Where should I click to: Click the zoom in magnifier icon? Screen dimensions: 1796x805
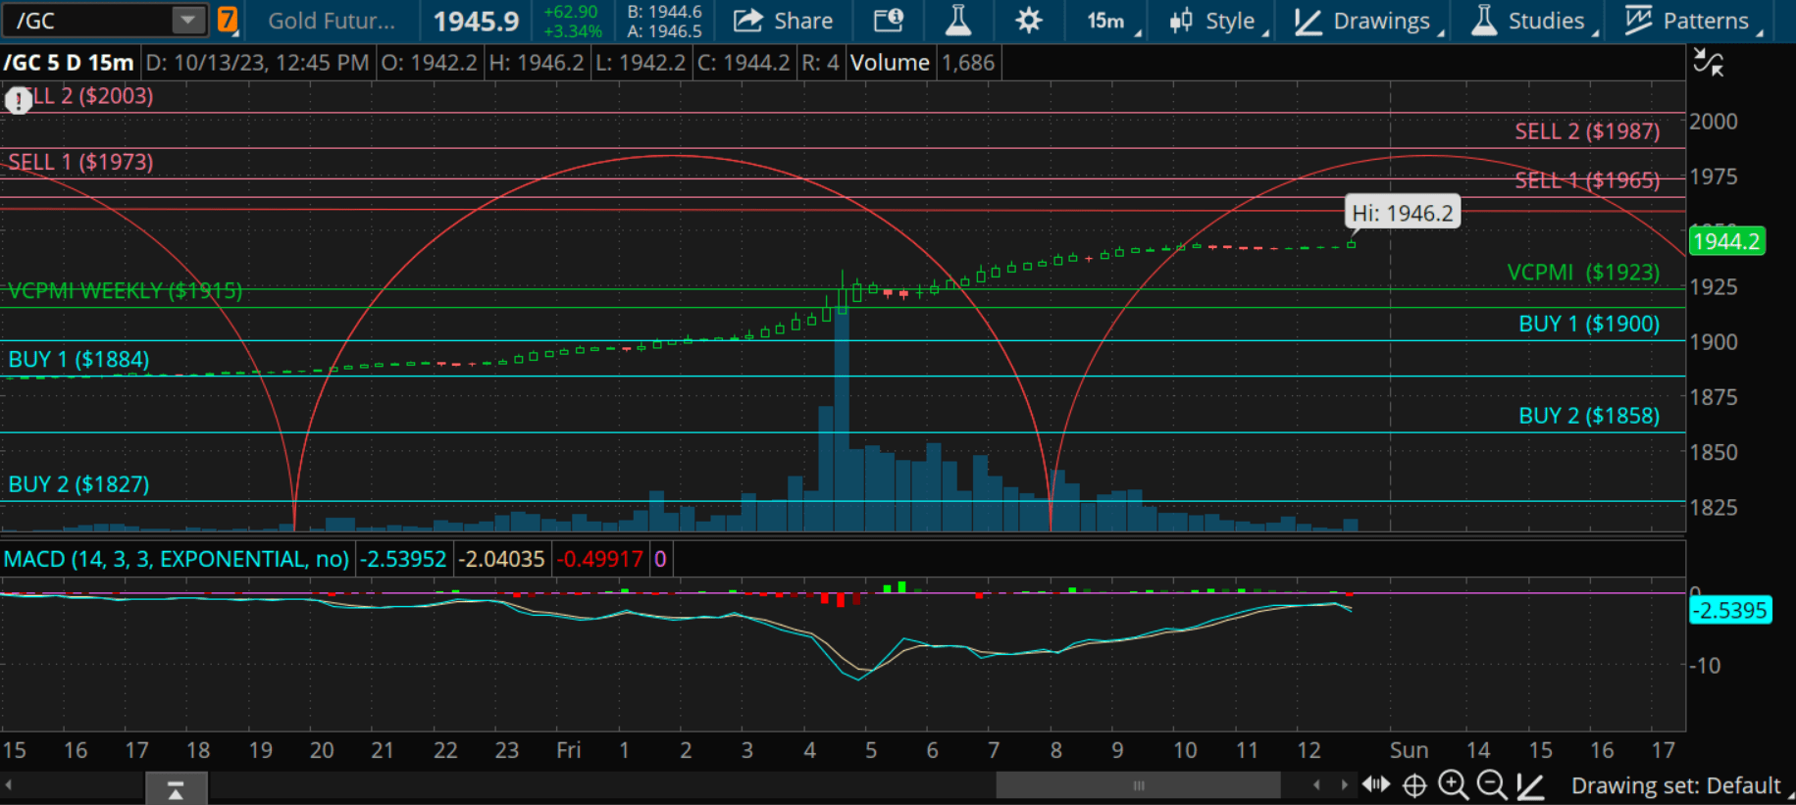1453,785
